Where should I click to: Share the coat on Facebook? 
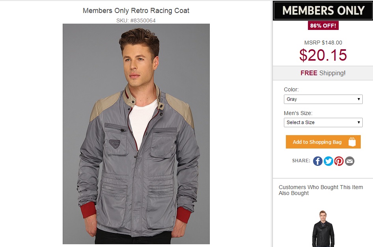click(318, 161)
